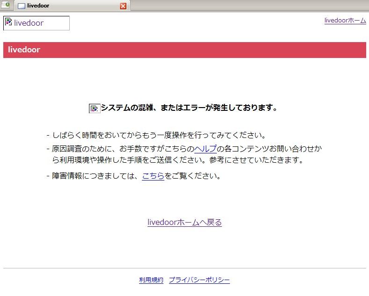Click the error heading システムの混雑 text
The width and height of the screenshot is (369, 296).
(x=189, y=108)
